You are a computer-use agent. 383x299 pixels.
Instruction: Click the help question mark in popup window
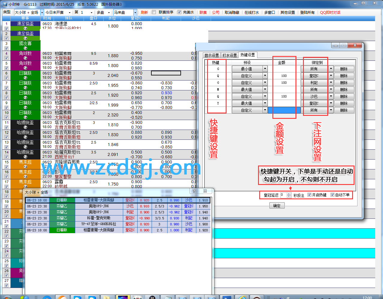194,191
